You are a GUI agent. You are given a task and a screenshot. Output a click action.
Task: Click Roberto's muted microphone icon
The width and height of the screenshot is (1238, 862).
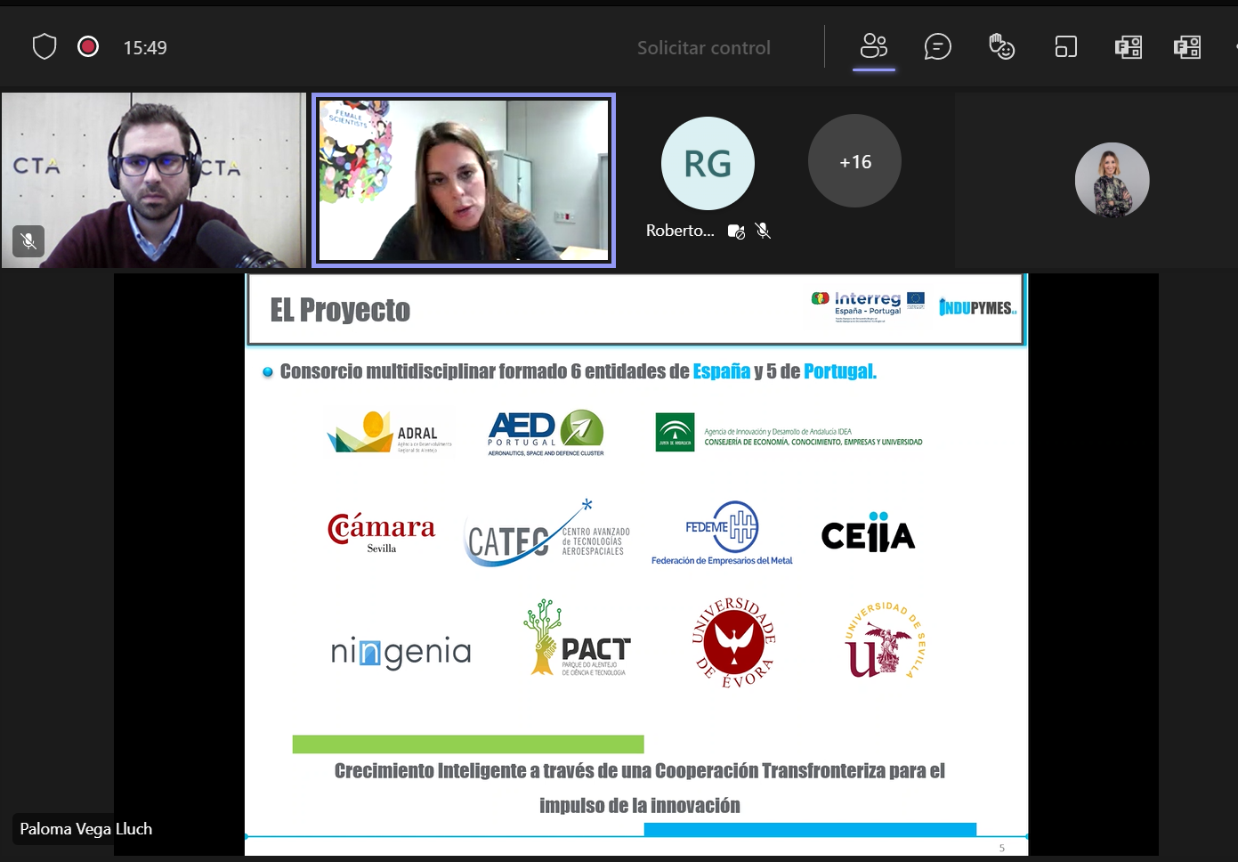[763, 231]
